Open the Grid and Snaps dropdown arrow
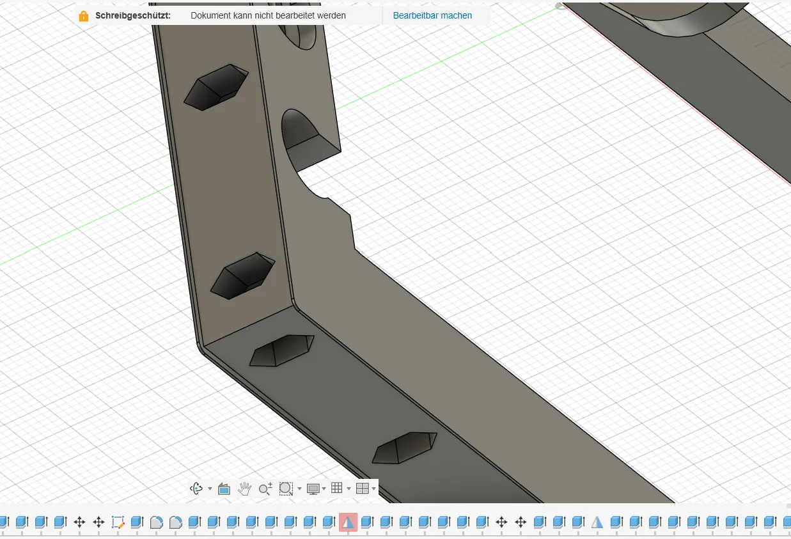This screenshot has height=539, width=791. (349, 489)
